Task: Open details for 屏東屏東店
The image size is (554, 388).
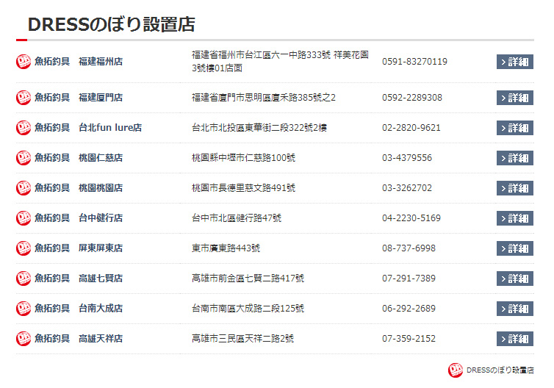Action: tap(515, 248)
